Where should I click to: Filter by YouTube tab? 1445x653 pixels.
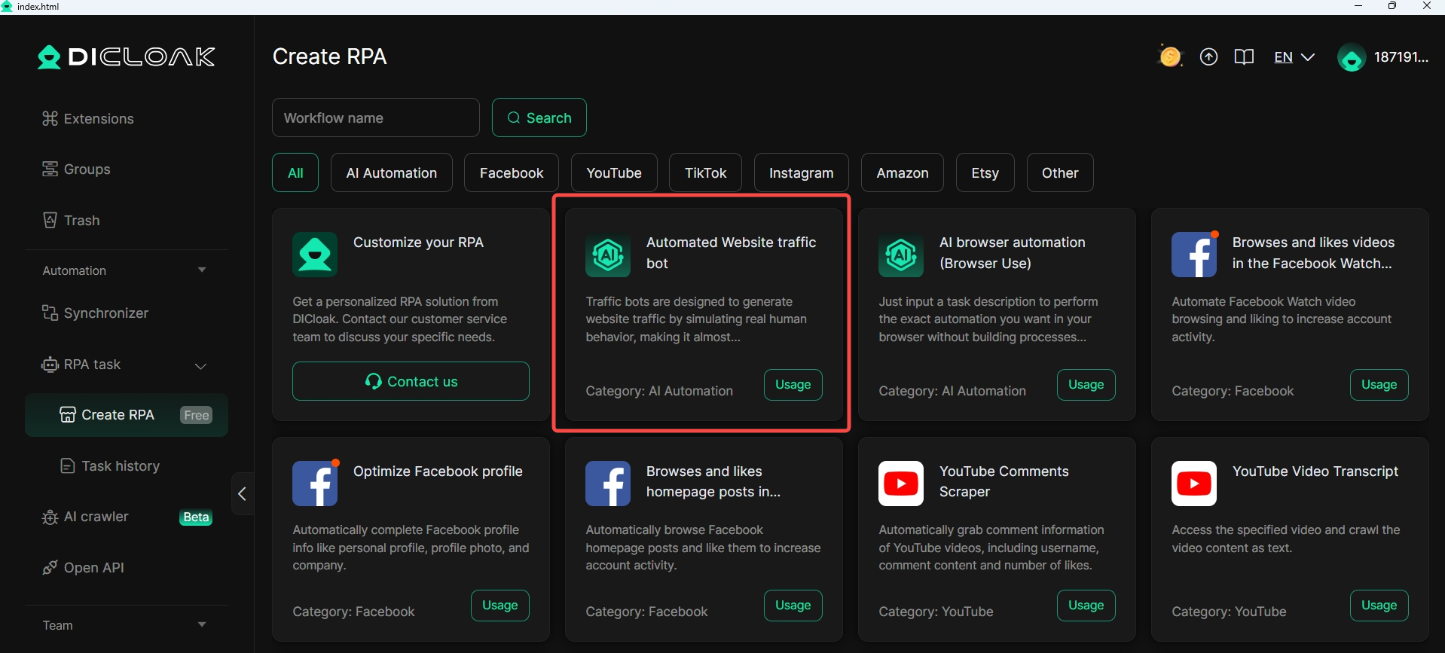coord(614,172)
